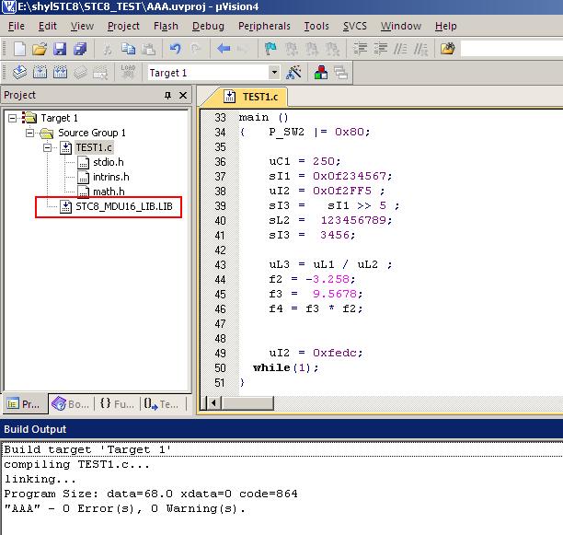The height and width of the screenshot is (535, 563).
Task: Click 'Program Size' line in Build Output
Action: tap(151, 494)
